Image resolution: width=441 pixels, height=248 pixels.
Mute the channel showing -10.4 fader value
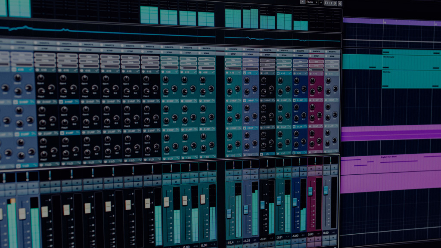230,173
